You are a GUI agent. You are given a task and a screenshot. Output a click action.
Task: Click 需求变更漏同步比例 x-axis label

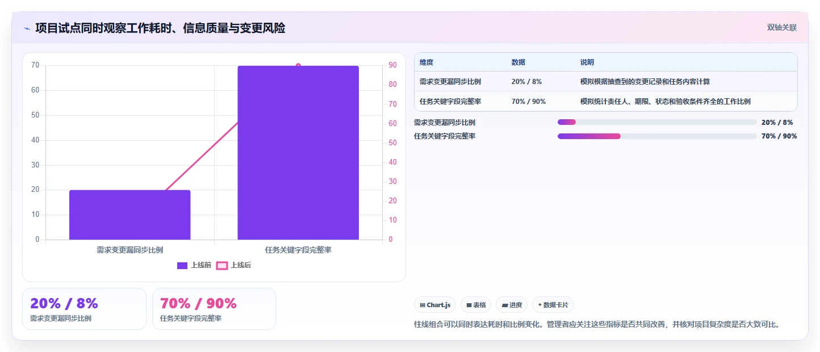click(129, 250)
